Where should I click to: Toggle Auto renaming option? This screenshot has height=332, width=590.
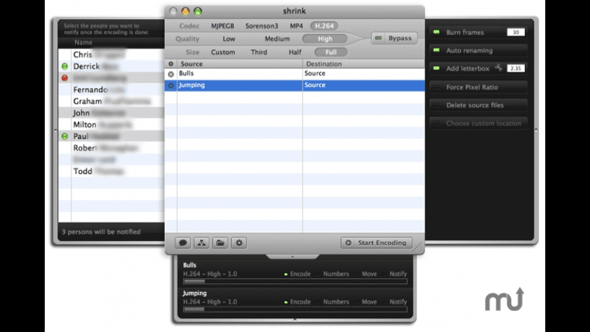click(437, 50)
